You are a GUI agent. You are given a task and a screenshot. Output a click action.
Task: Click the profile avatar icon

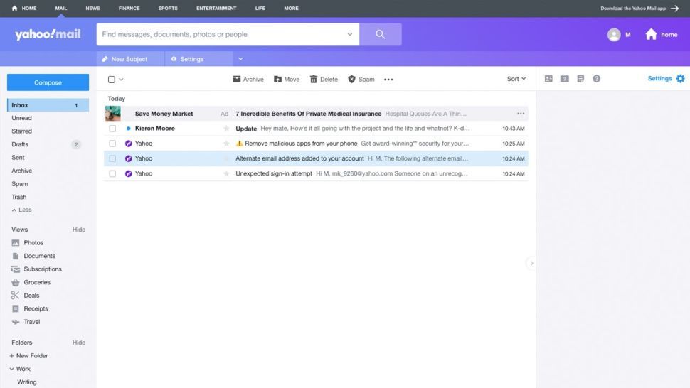pos(614,35)
